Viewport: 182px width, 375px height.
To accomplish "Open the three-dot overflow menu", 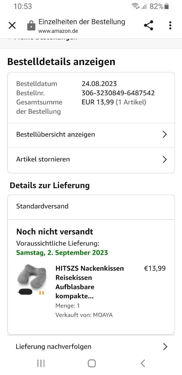I will [x=170, y=25].
